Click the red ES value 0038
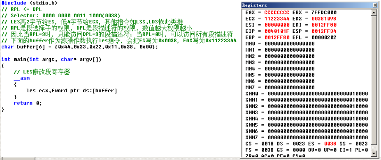The height and width of the screenshot is (160, 381). 330,144
